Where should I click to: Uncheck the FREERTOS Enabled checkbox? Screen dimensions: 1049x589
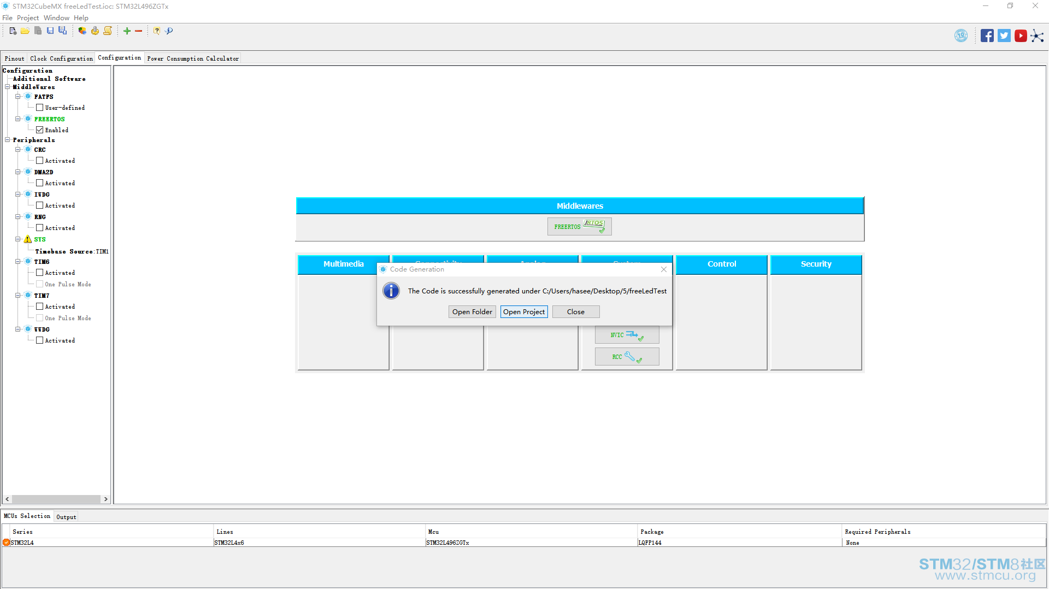coord(40,130)
